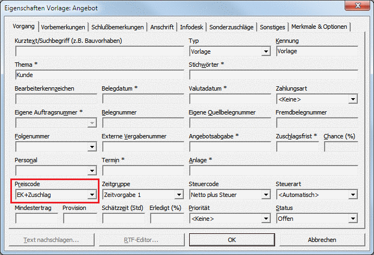Viewport: 374px width, 255px height.
Task: Click the Externe Vergabenummer field
Action: click(x=143, y=146)
